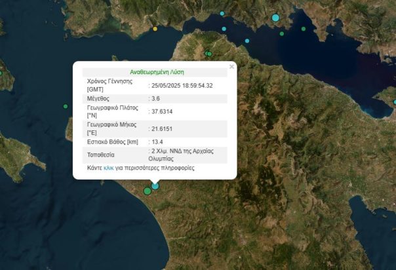
Task: Click the 'Αναθεωρημένη Λύση' popup title
Action: [x=154, y=73]
